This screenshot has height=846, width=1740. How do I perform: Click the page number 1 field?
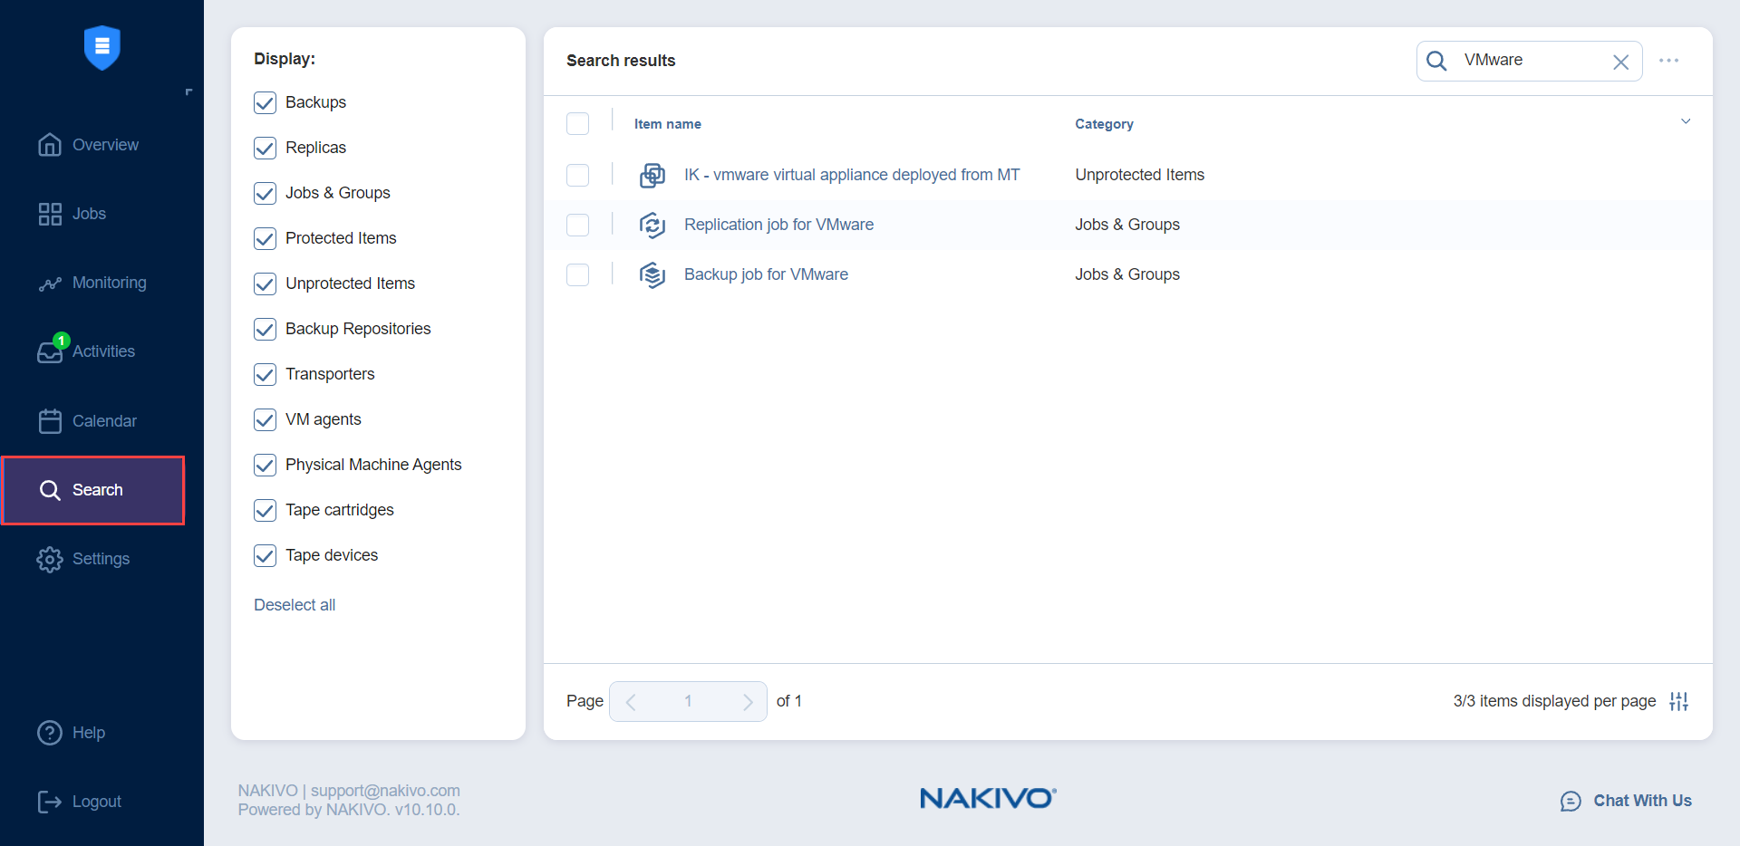tap(688, 701)
